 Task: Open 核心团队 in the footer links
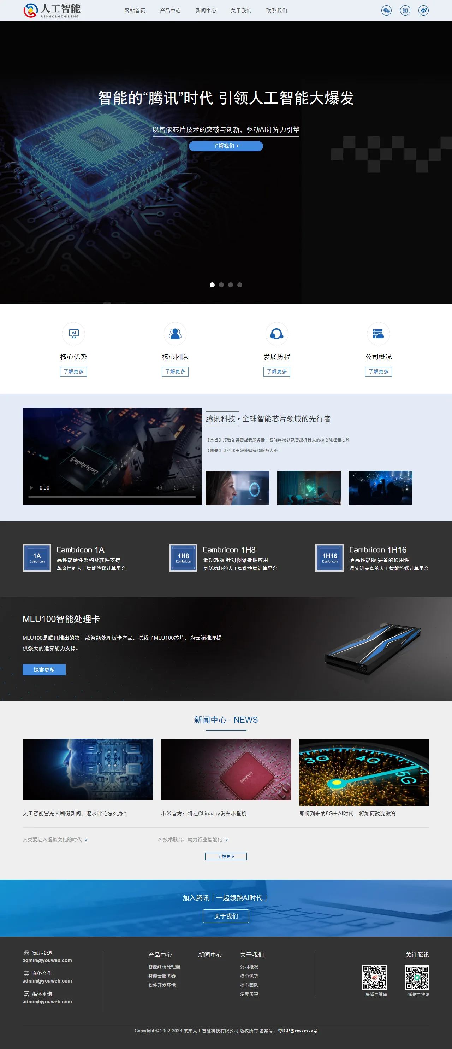click(x=249, y=985)
